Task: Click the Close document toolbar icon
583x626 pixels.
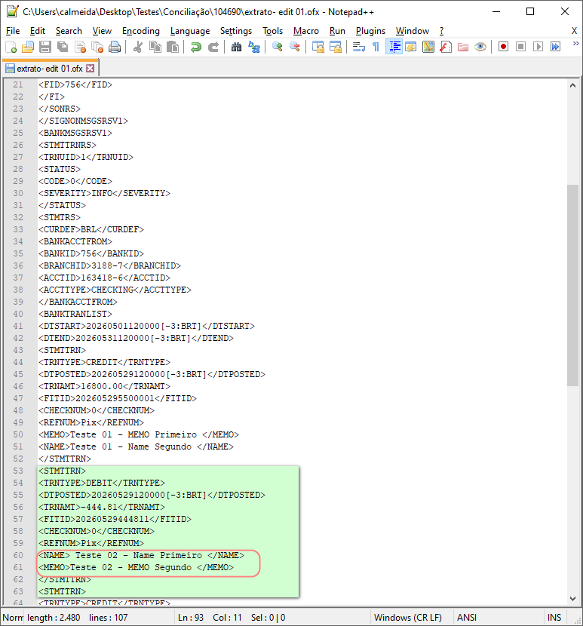Action: [x=80, y=47]
